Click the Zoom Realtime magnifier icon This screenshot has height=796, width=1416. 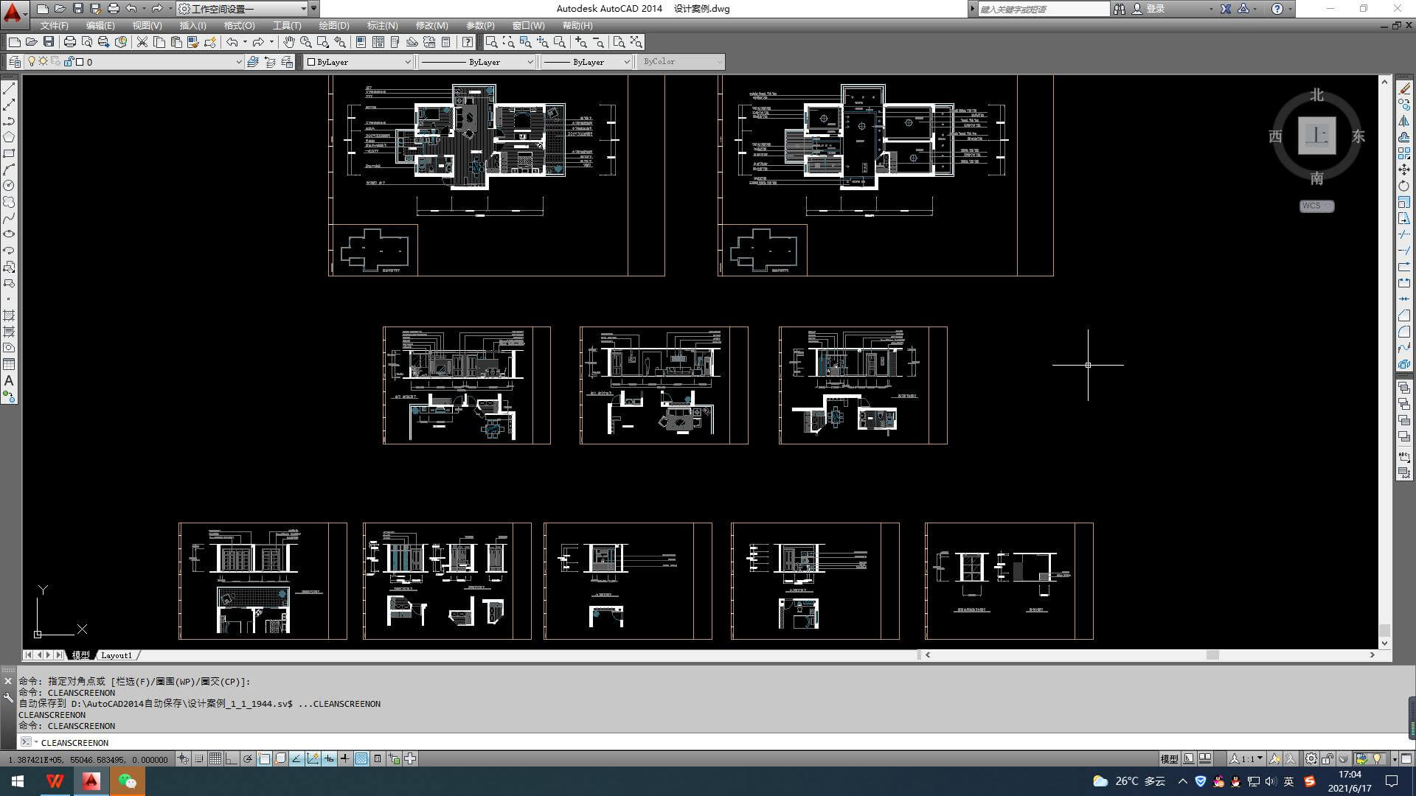(x=305, y=42)
